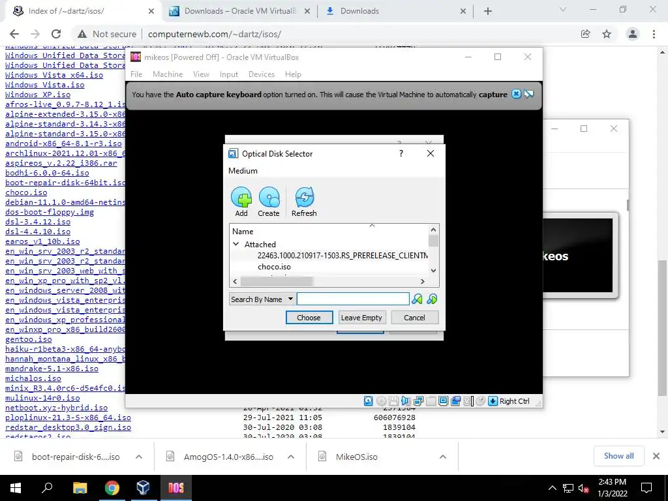Screen dimensions: 668x501
Task: Collapse the Attached tree group
Action: [x=235, y=244]
